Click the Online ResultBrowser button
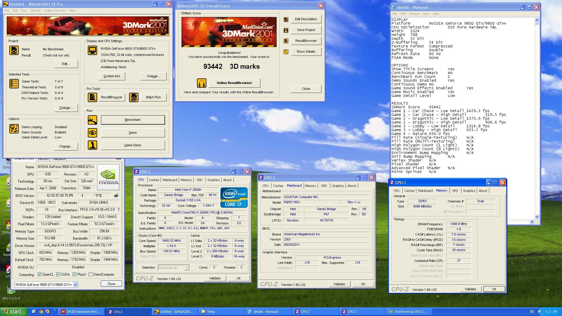This screenshot has height=316, width=562. point(234,83)
